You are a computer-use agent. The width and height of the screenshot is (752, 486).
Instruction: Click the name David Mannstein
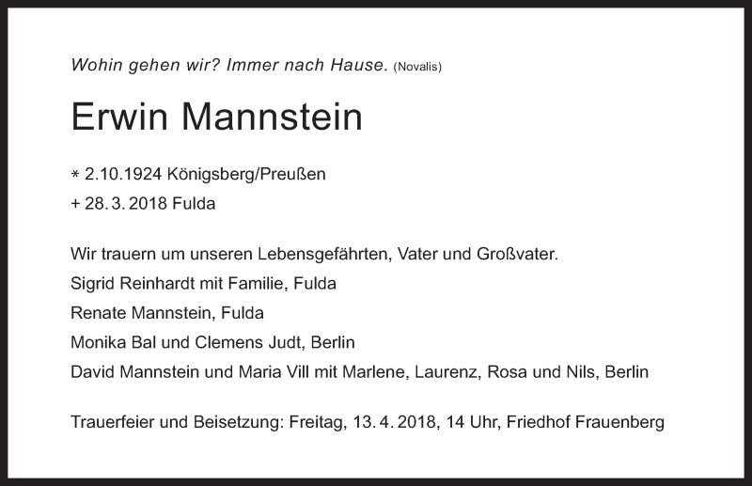pos(134,372)
